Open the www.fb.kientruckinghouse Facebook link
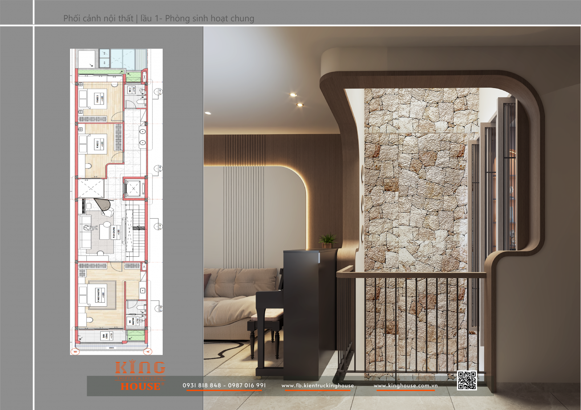581x410 pixels. tap(317, 385)
